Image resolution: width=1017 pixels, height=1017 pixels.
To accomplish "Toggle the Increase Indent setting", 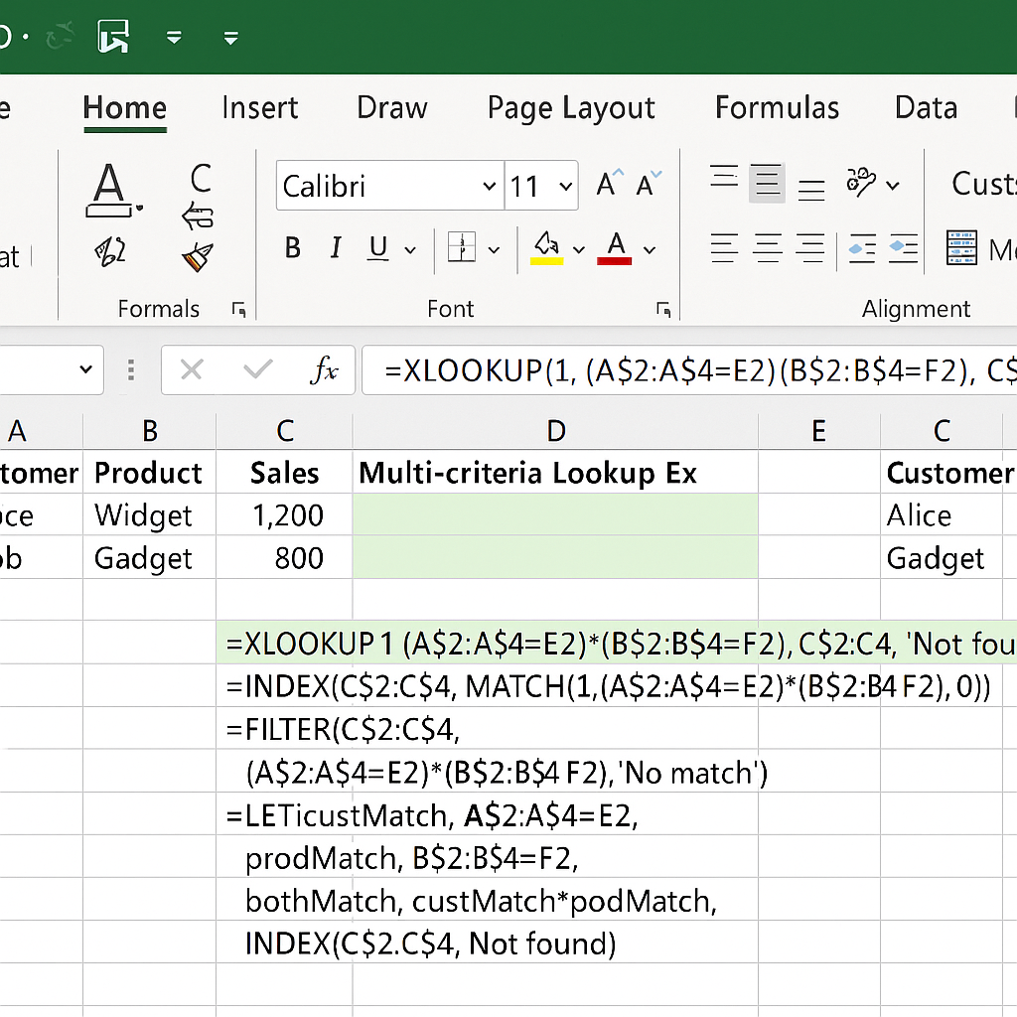I will (x=904, y=248).
